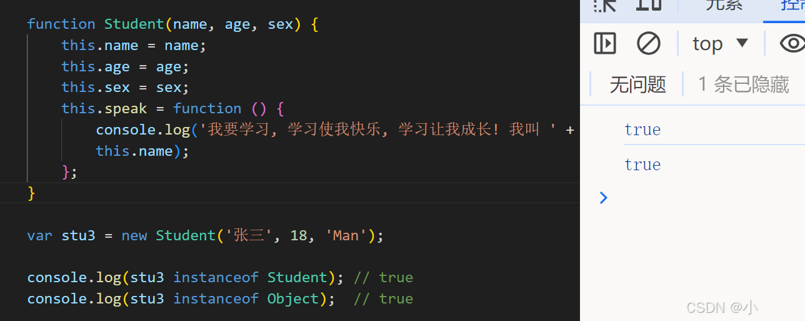
Task: Click the dropdown arrow beside top
Action: [x=742, y=43]
